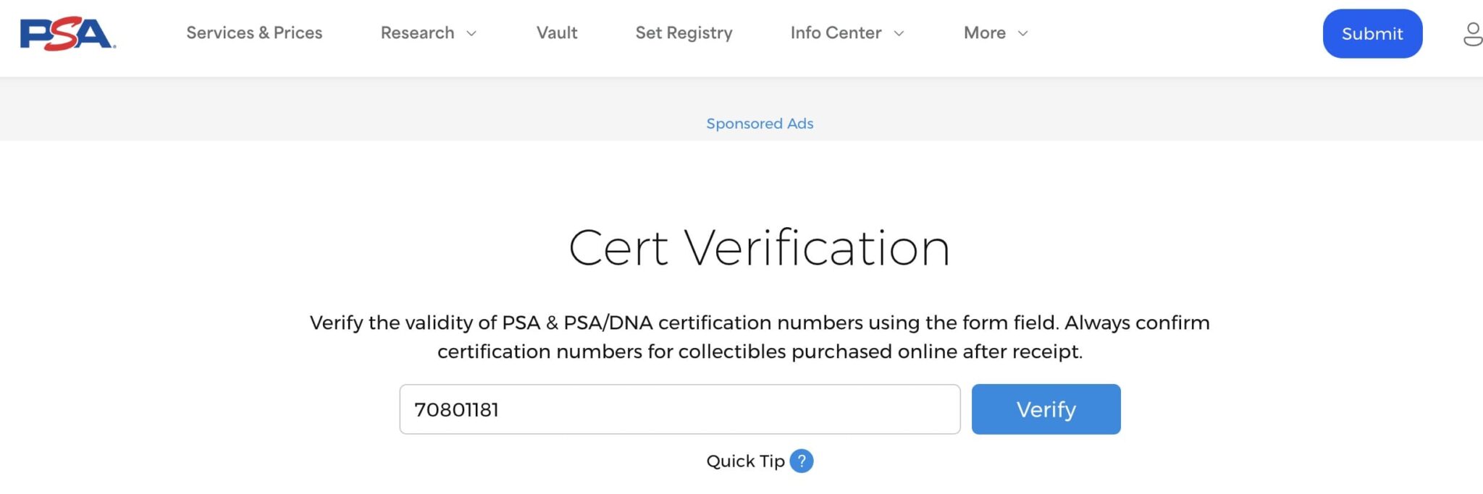Click the blue question mark help icon
Viewport: 1483px width, 494px height.
(x=801, y=461)
